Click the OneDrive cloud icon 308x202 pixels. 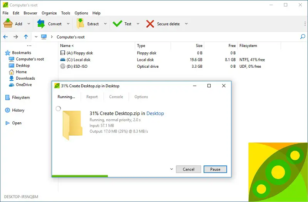point(12,85)
